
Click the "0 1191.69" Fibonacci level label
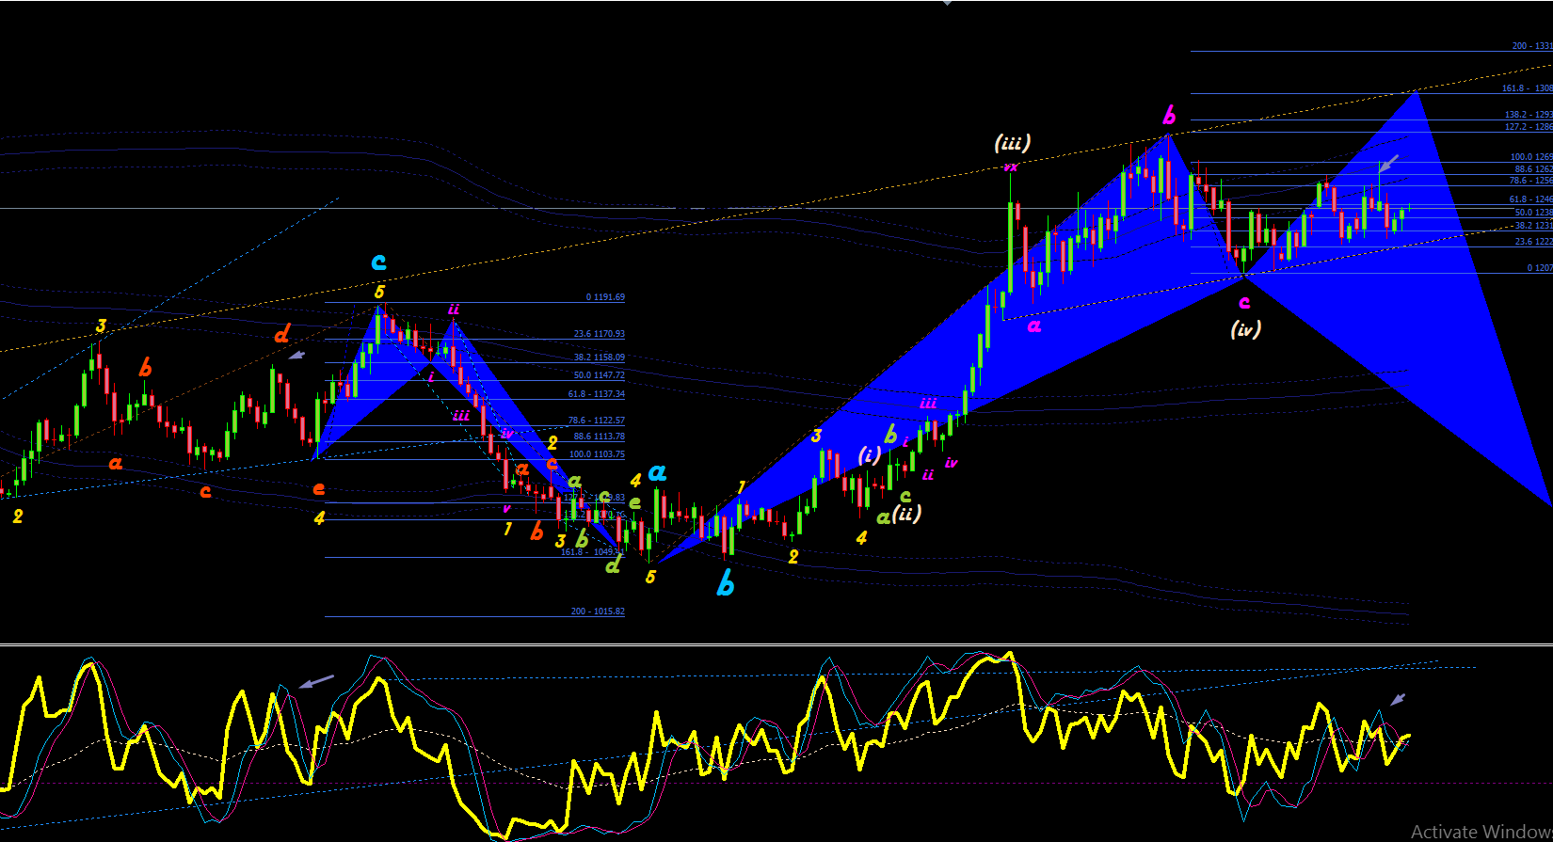[605, 297]
